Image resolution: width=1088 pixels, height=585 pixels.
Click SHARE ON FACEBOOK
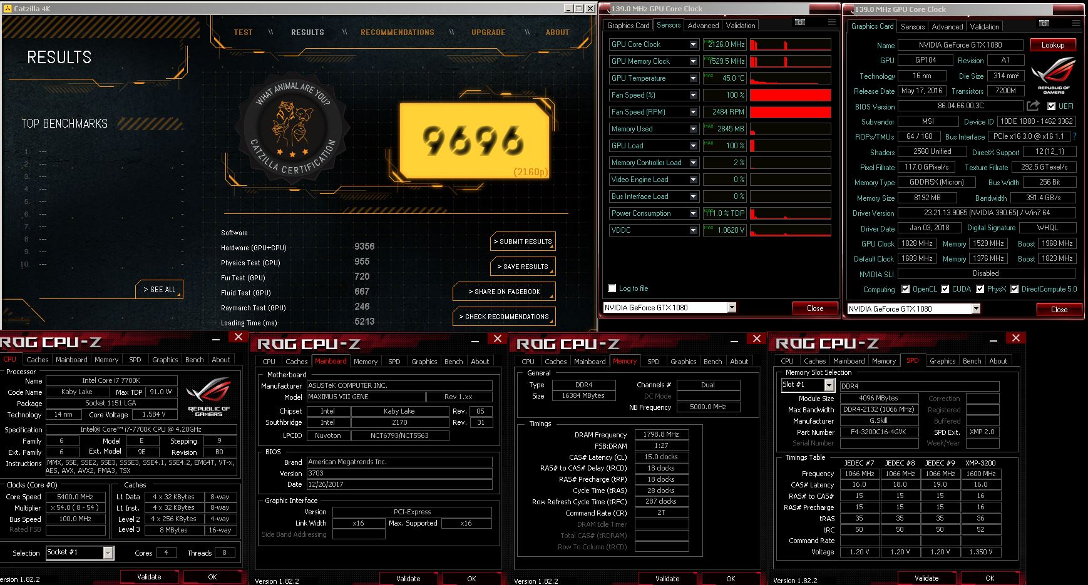click(504, 292)
